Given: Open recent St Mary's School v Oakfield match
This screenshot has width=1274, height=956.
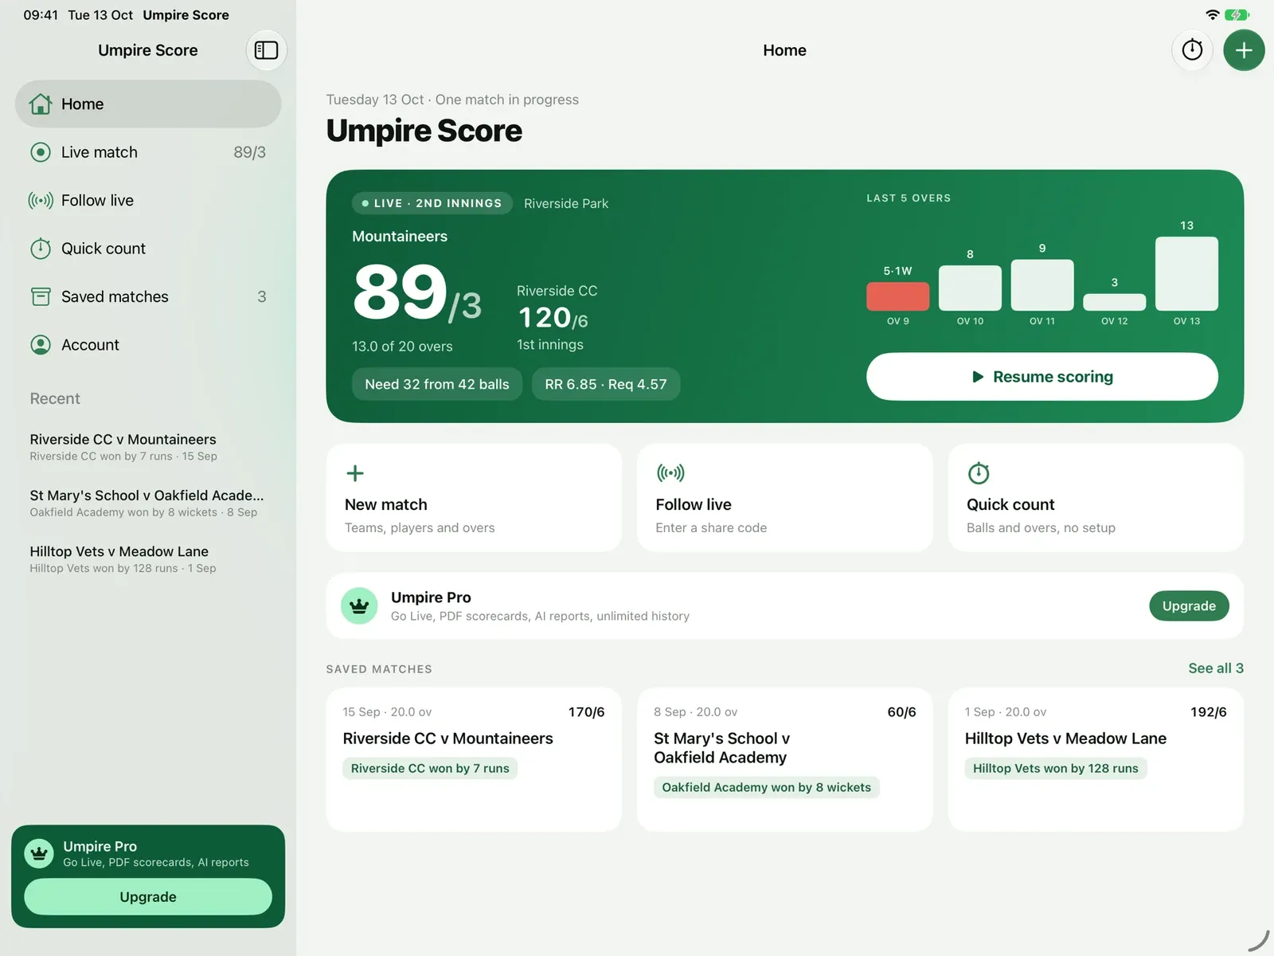Looking at the screenshot, I should click(148, 503).
